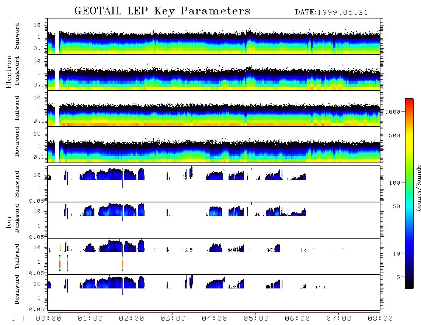Screen dimensions: 421x325
Task: Click the "1" tick of Ion Tailward panel
Action: coord(39,262)
